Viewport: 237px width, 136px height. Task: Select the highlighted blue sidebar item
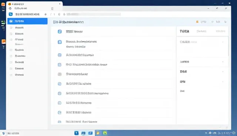click(27, 21)
